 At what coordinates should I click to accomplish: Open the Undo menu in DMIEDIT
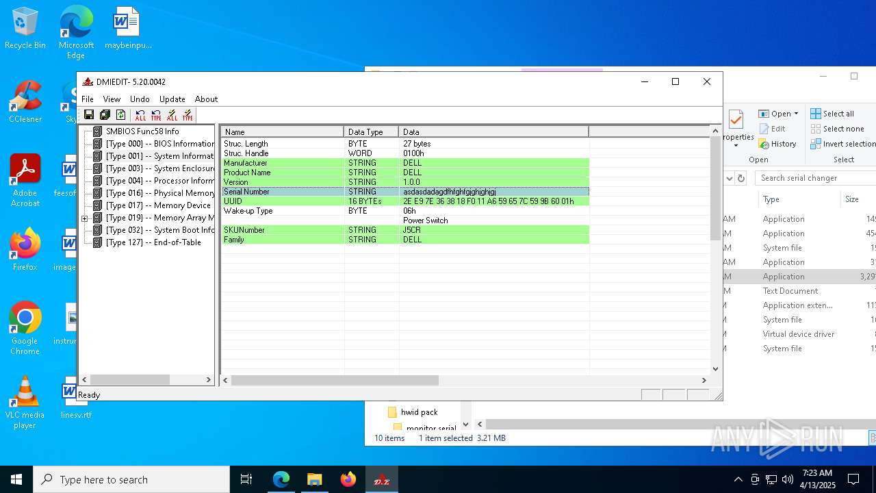[140, 99]
